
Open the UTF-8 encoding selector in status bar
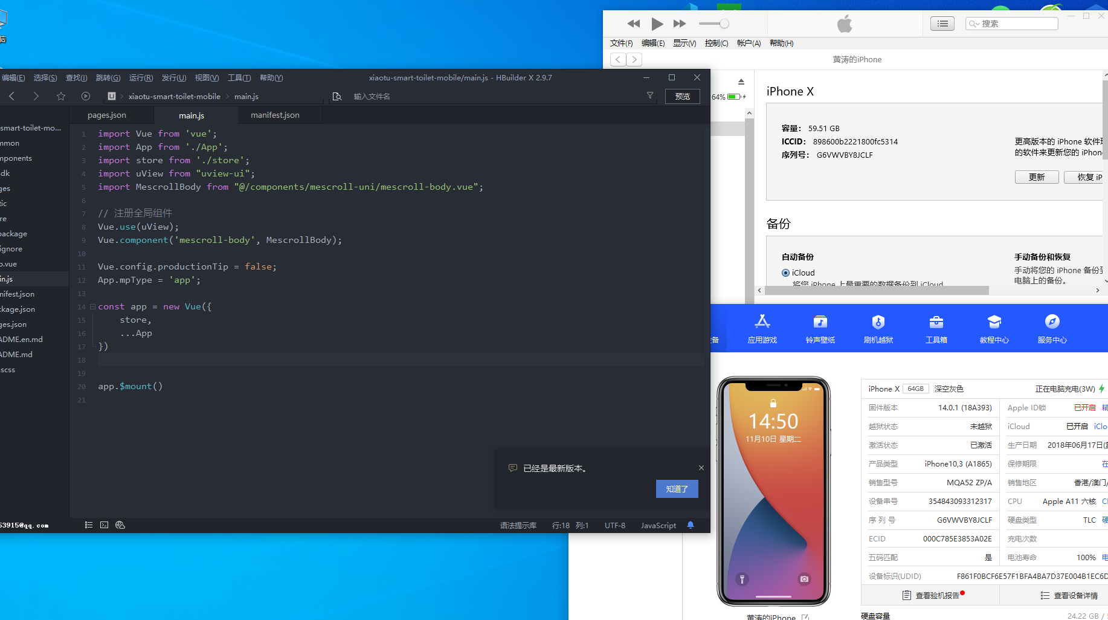click(x=614, y=526)
